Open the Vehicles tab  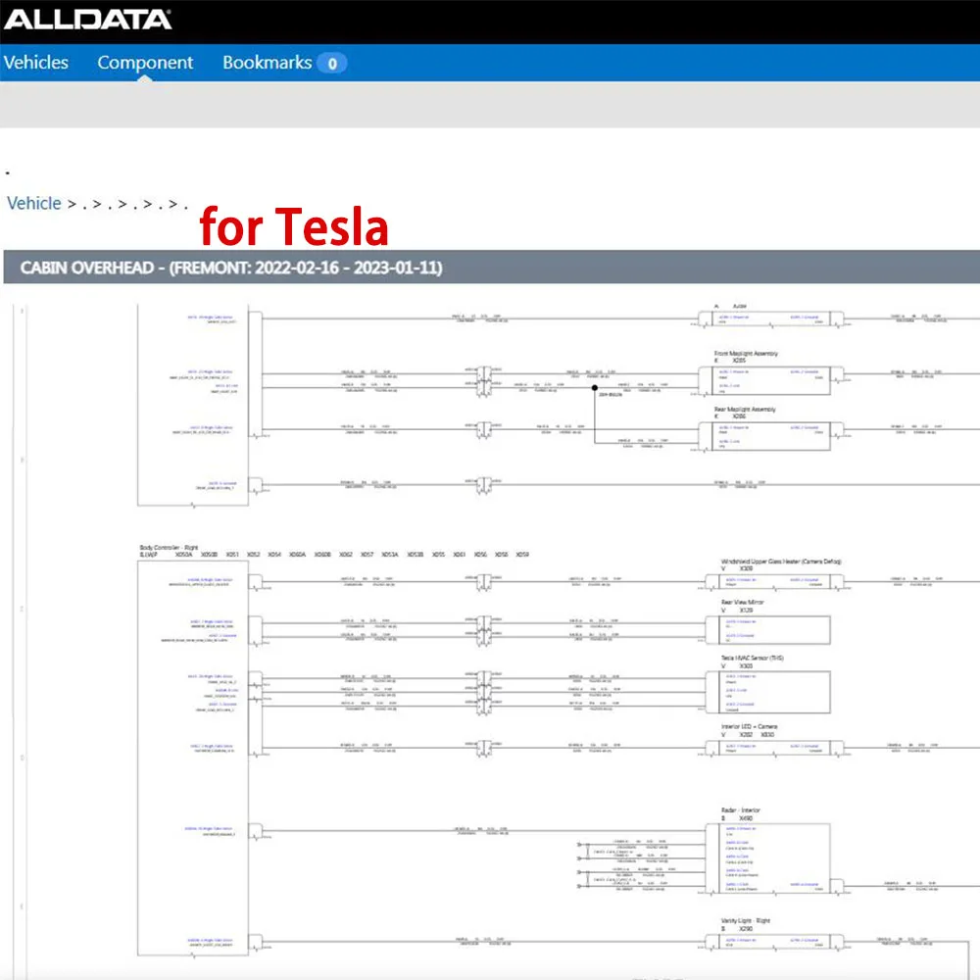[x=35, y=63]
